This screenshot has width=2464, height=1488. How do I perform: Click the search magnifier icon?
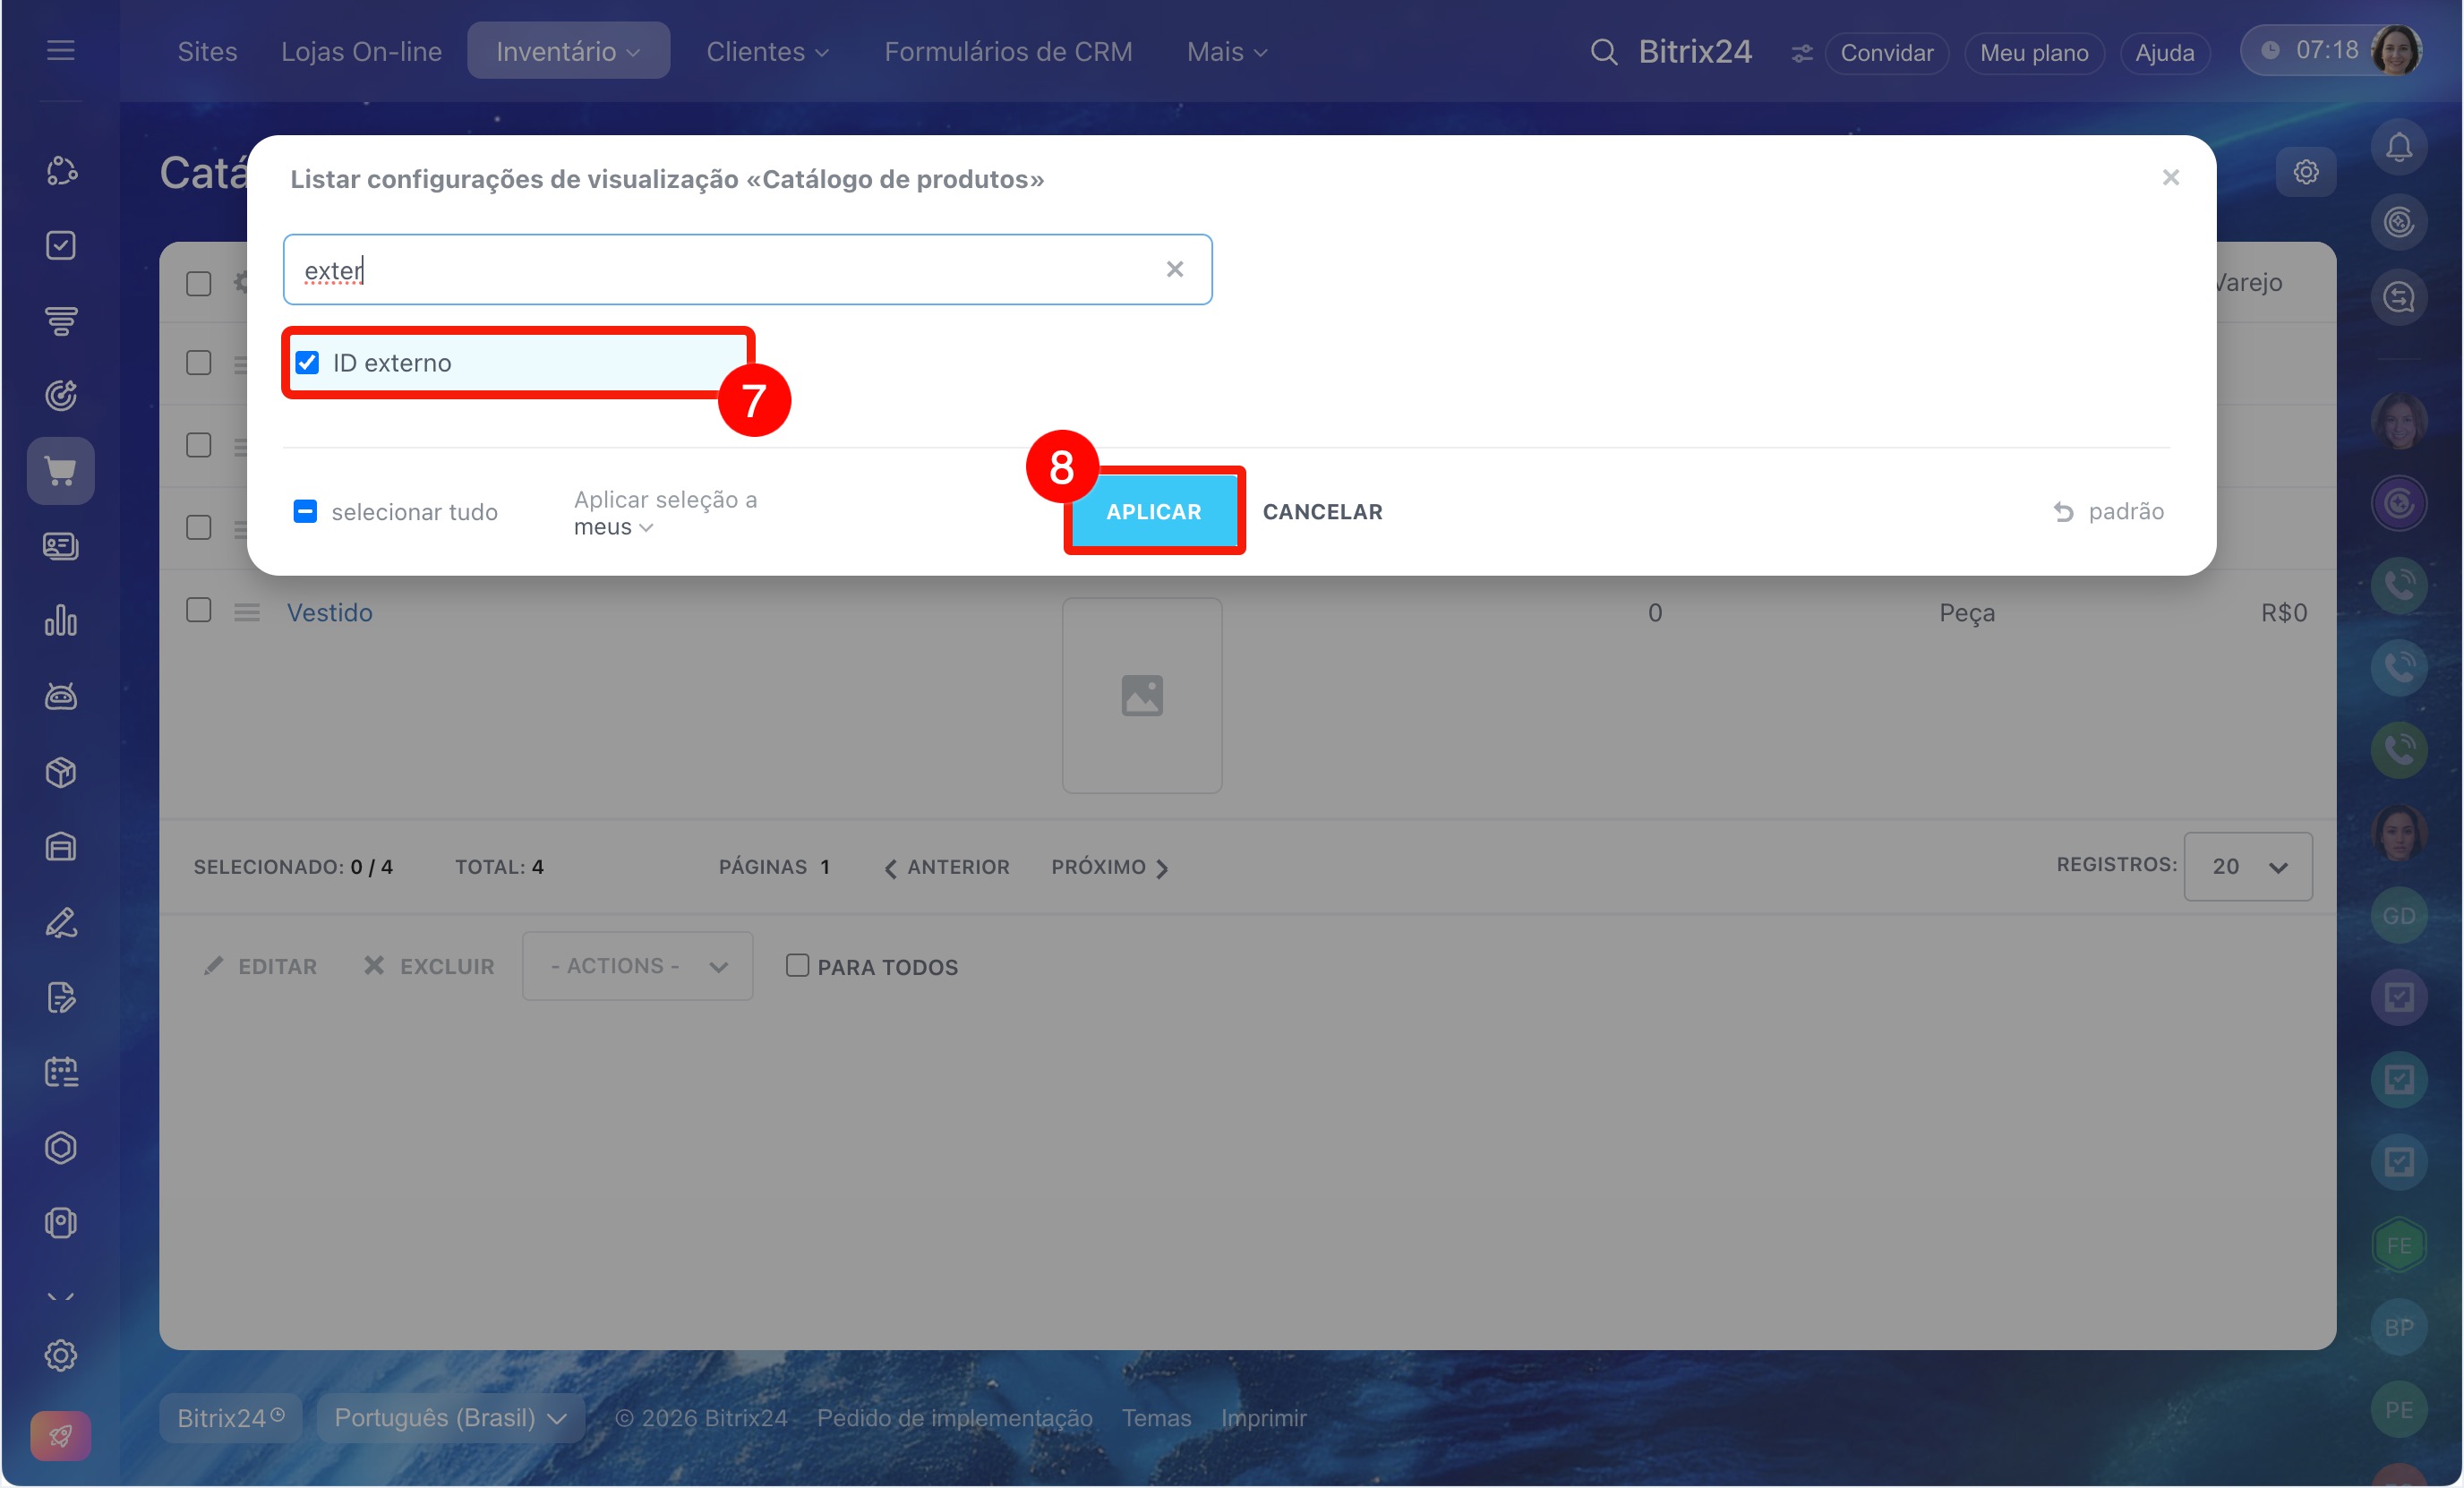(1603, 52)
